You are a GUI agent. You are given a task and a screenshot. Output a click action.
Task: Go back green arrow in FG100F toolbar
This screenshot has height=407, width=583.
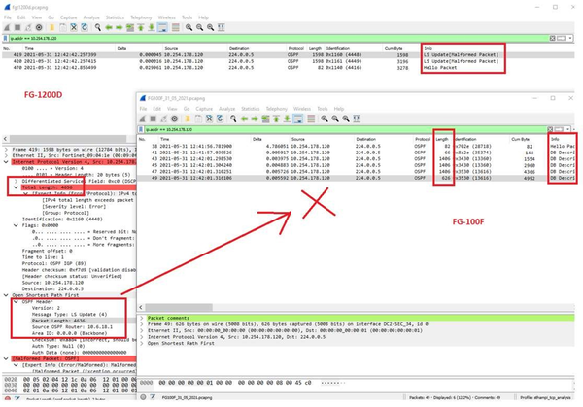244,119
